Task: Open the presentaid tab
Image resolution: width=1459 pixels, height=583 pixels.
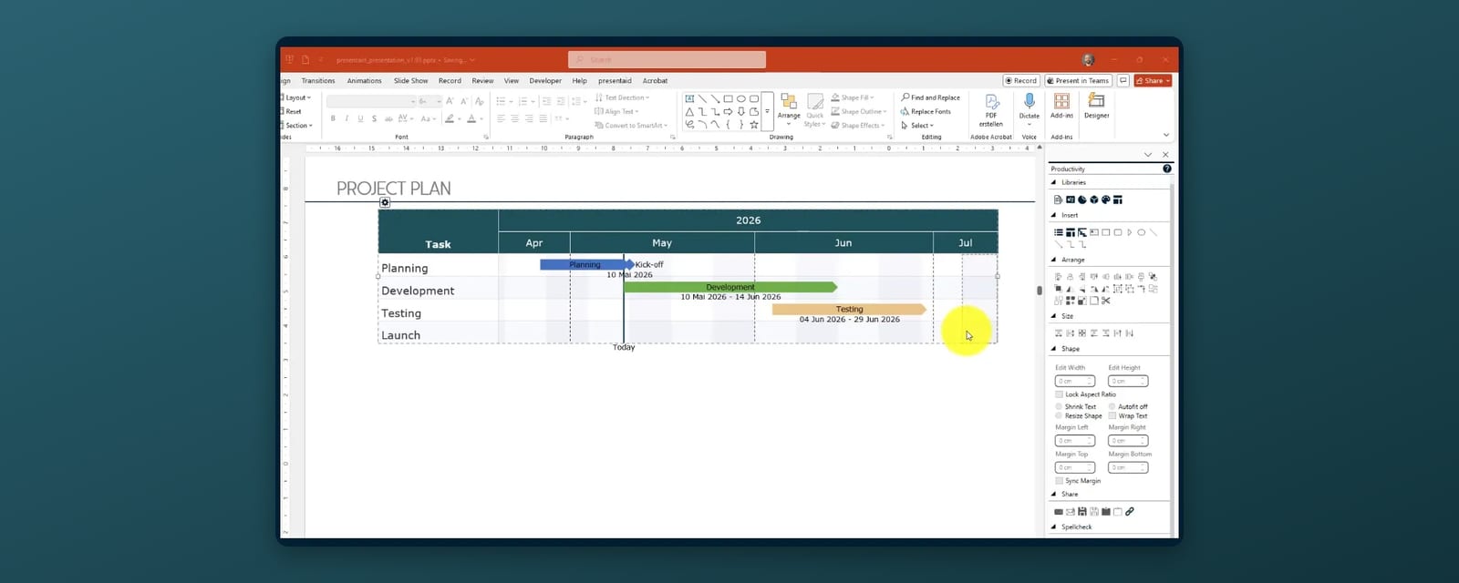Action: pos(615,80)
